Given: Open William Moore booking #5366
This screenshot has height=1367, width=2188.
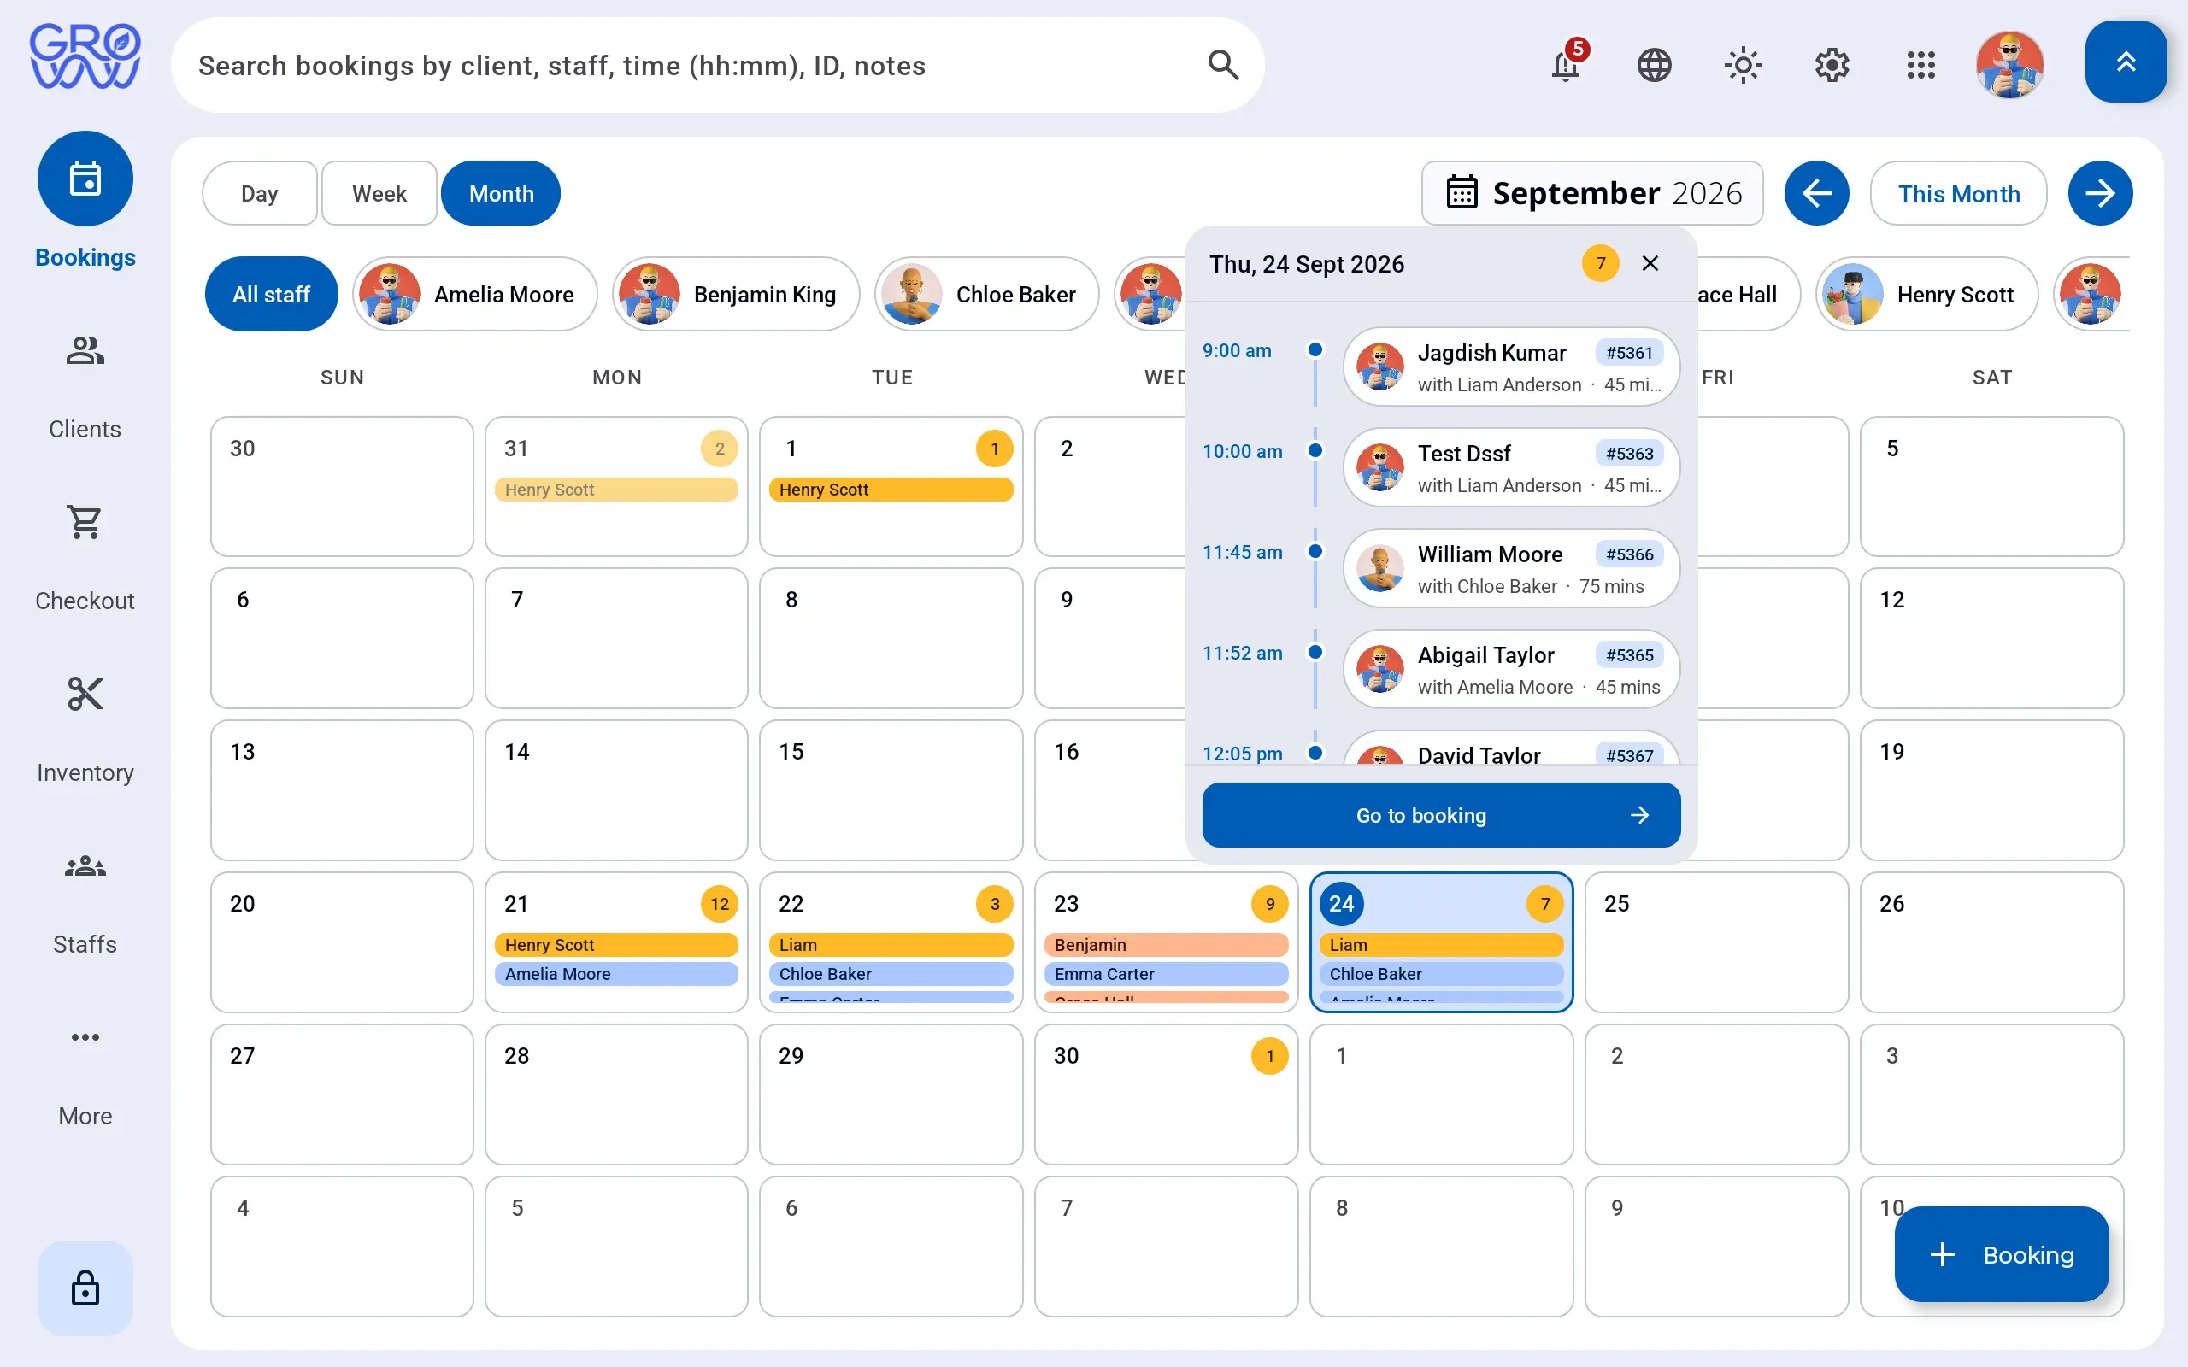Looking at the screenshot, I should 1511,568.
